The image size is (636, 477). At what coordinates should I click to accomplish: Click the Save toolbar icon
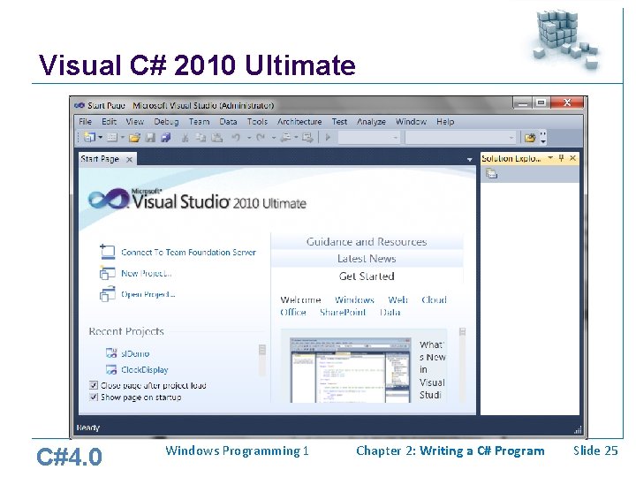[x=150, y=138]
